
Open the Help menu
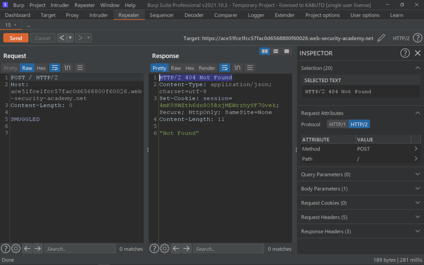pyautogui.click(x=130, y=5)
